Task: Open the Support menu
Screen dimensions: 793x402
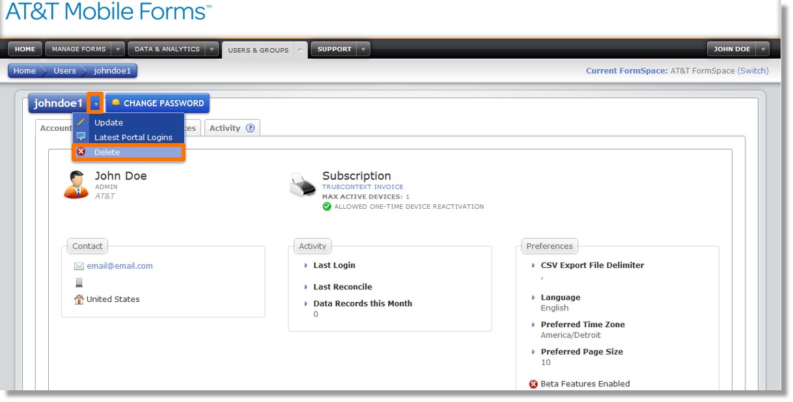Action: (335, 49)
